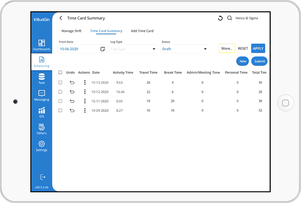The image size is (301, 203).
Task: Click the logout icon in sidebar
Action: 43,177
